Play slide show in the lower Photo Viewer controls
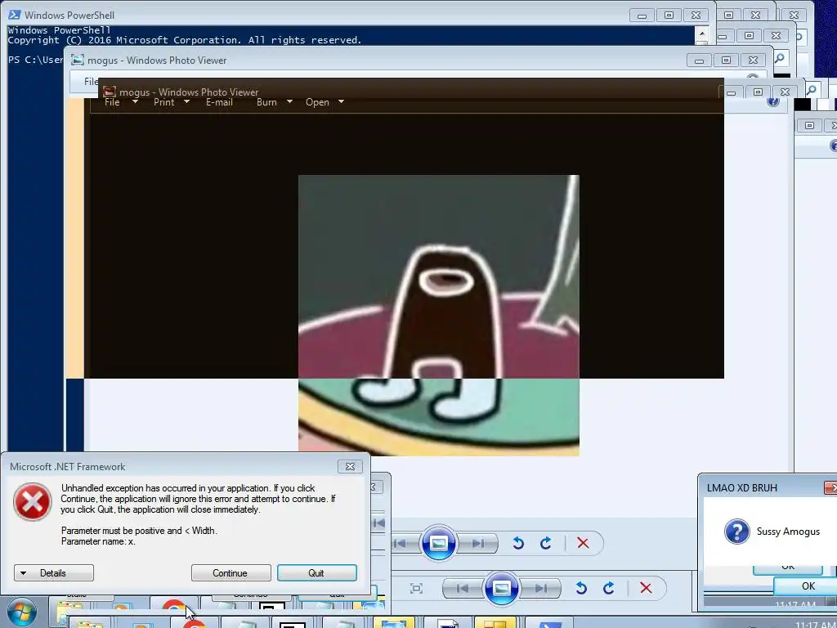Screen dimensions: 837x628 [501, 589]
